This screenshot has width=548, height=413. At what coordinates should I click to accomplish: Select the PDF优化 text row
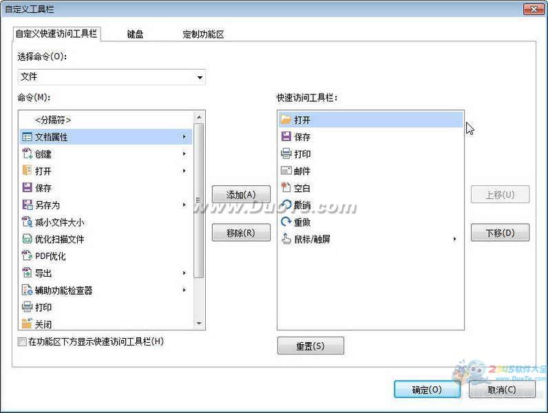click(106, 256)
